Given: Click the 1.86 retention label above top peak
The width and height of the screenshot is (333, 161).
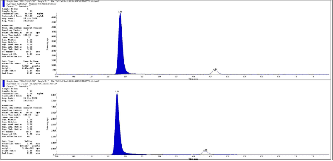Looking at the screenshot, I should 120,12.
